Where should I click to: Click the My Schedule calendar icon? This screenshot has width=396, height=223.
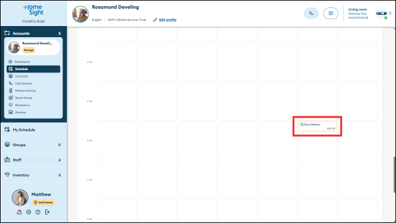tap(7, 129)
